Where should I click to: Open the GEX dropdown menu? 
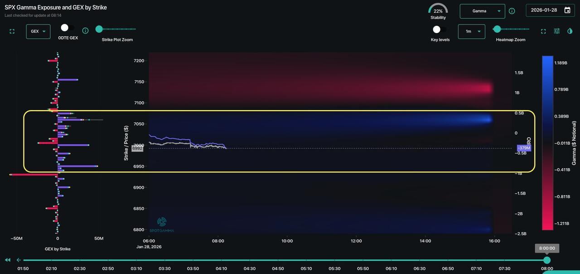coord(38,31)
